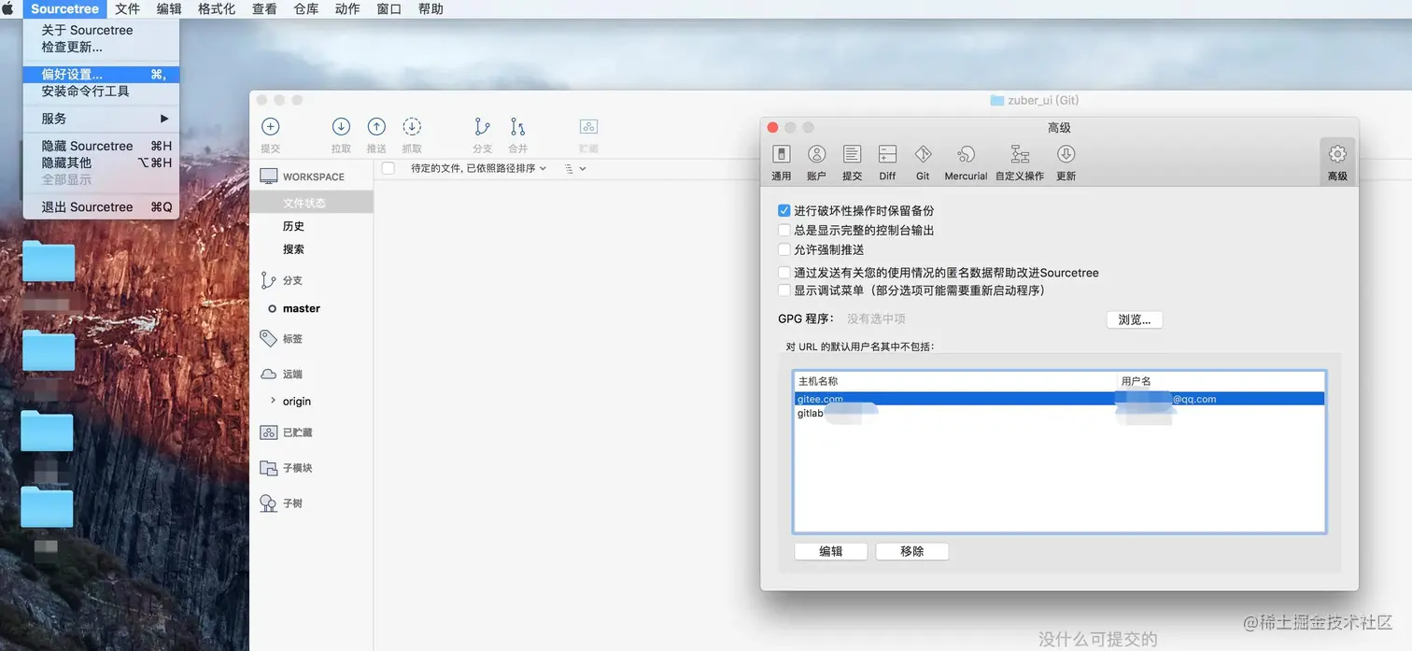
Task: Select the master branch in sidebar
Action: click(x=311, y=308)
